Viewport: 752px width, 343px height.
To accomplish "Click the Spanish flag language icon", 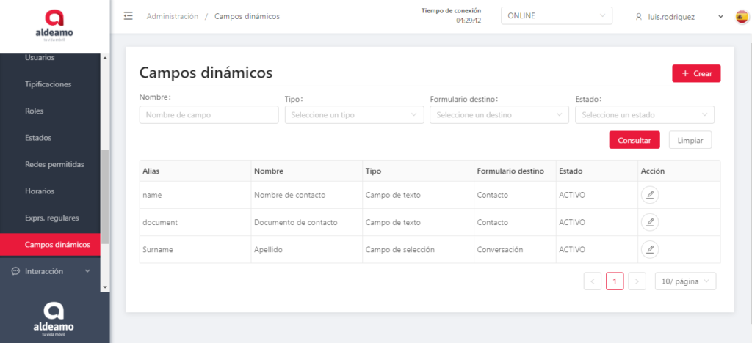I will click(741, 17).
